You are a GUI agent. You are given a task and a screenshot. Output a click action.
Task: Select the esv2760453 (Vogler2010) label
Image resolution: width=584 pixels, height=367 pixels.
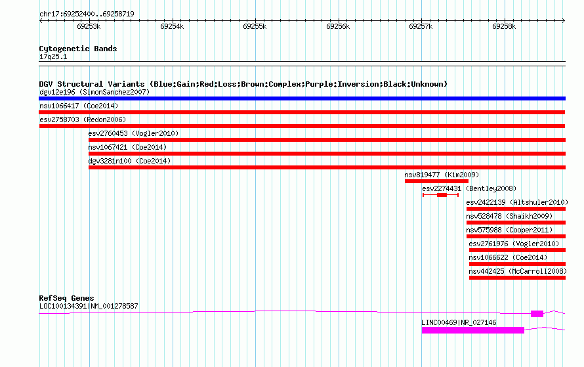[133, 133]
